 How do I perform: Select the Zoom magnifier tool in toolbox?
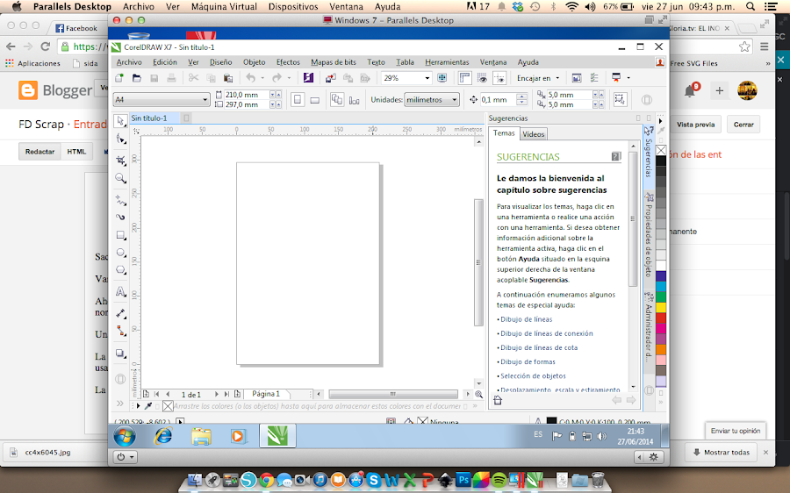click(120, 178)
